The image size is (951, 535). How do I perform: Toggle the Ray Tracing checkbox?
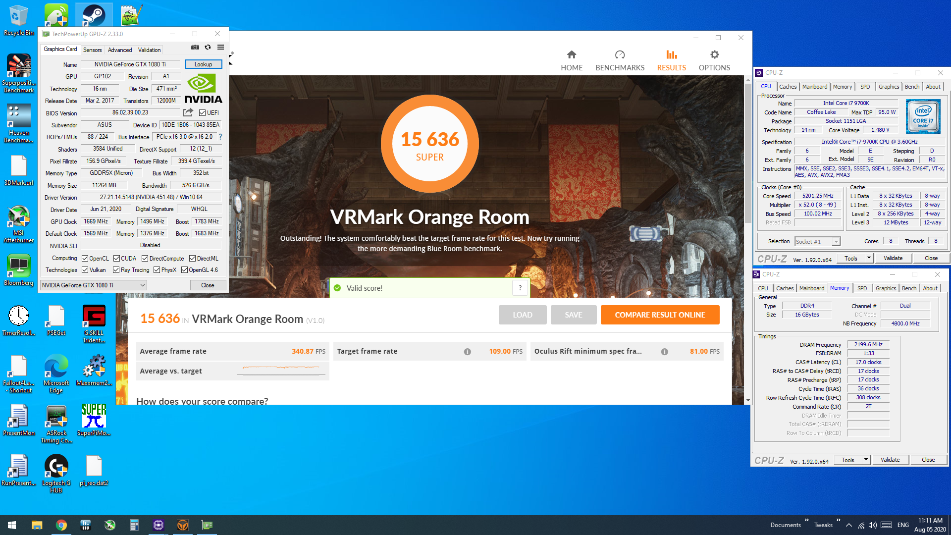pos(116,270)
